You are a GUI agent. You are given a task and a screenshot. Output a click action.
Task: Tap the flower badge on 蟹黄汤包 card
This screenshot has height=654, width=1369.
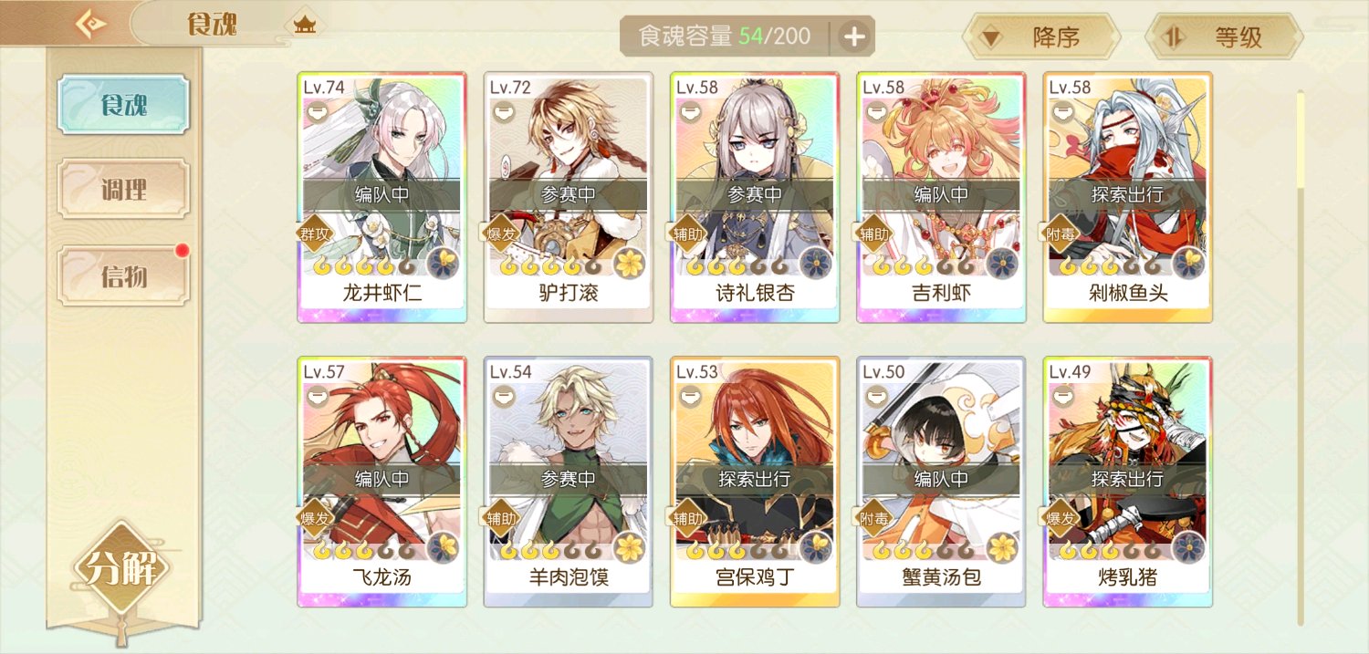(1000, 547)
